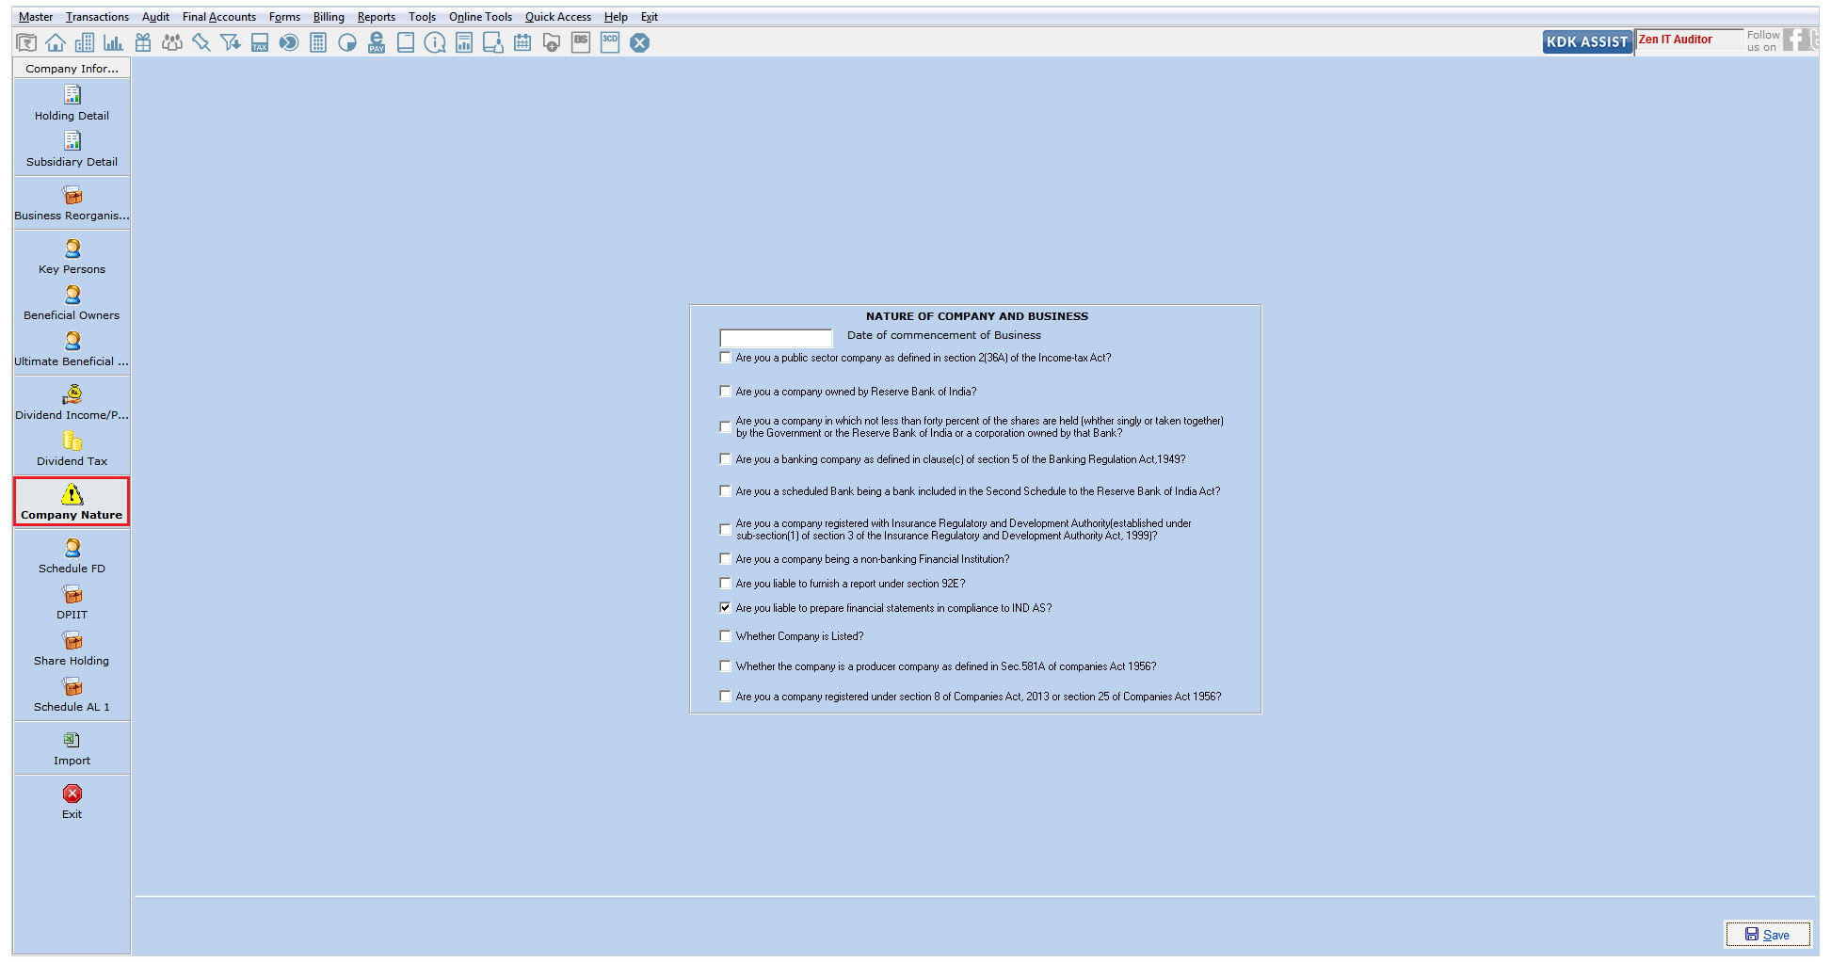
Task: Open Dividend Tax in the sidebar
Action: coord(72,449)
